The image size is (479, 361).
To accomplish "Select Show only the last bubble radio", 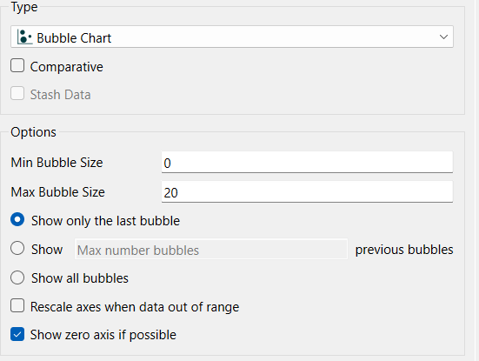I will pyautogui.click(x=17, y=220).
